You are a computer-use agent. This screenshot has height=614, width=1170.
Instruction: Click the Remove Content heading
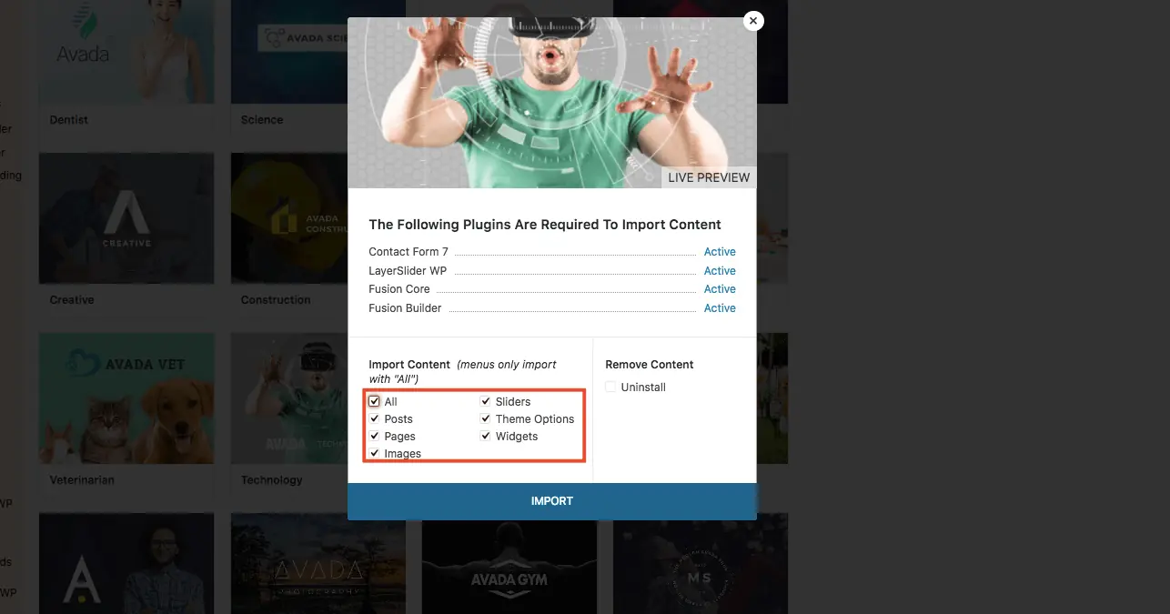[x=650, y=365]
